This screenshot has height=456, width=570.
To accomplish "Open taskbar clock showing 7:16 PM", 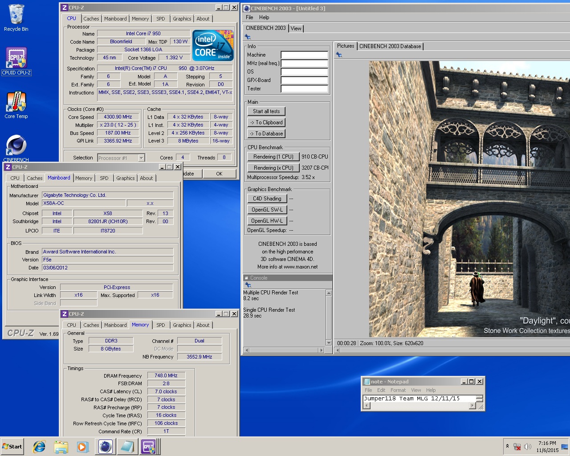I will (547, 447).
